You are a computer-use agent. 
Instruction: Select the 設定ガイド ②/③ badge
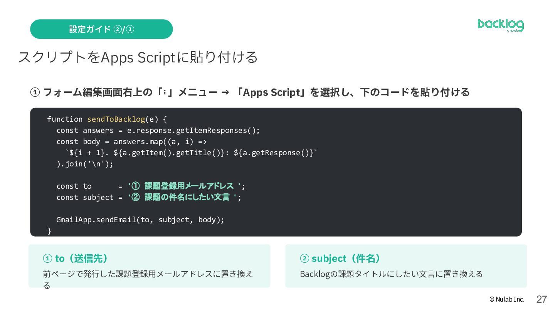pos(101,29)
